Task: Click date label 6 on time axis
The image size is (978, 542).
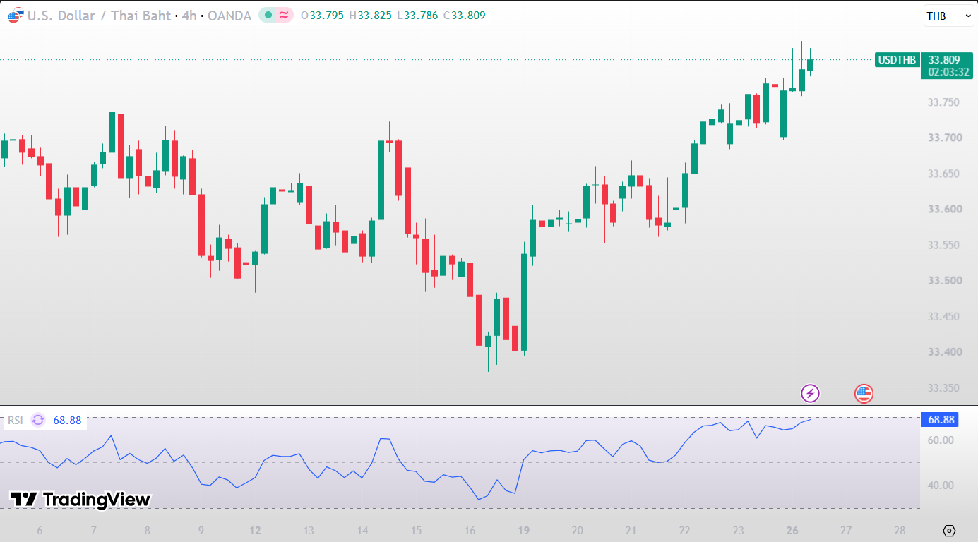Action: pos(40,531)
